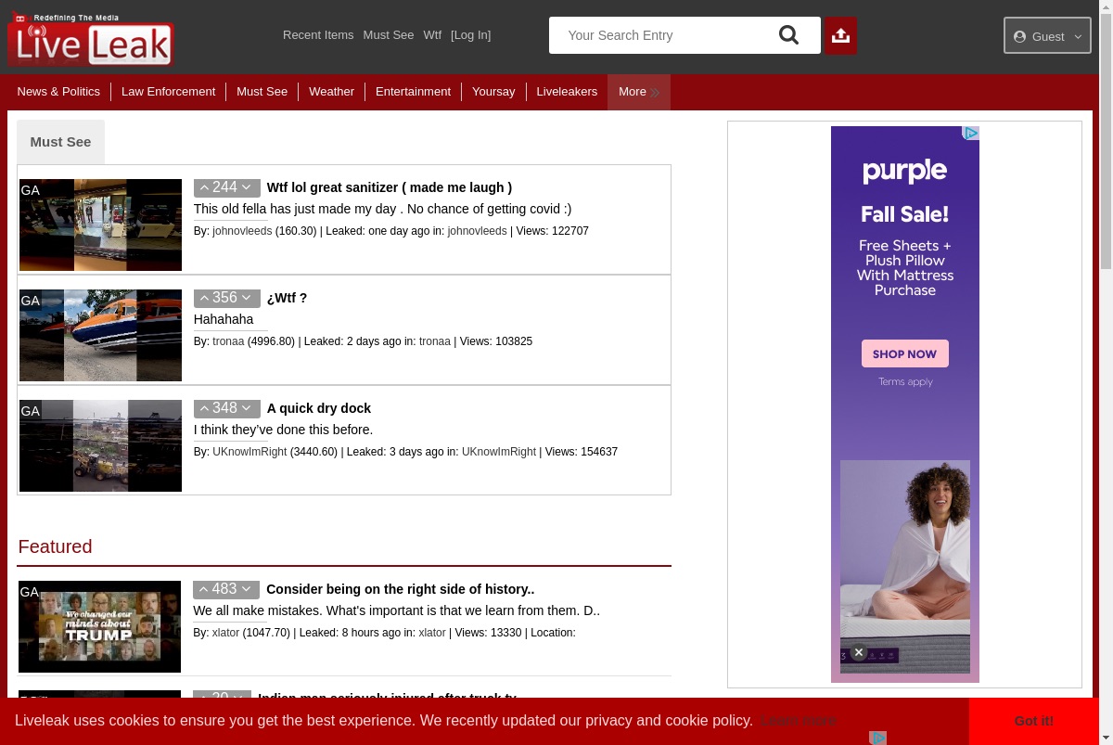Viewport: 1113px width, 745px height.
Task: Open 'Consider being on the right side of history' title
Action: [x=401, y=589]
